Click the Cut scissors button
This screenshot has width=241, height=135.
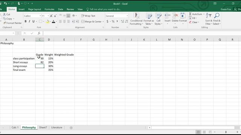click(7, 14)
